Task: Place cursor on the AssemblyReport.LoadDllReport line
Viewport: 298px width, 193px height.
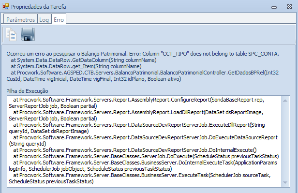Action: click(x=136, y=115)
